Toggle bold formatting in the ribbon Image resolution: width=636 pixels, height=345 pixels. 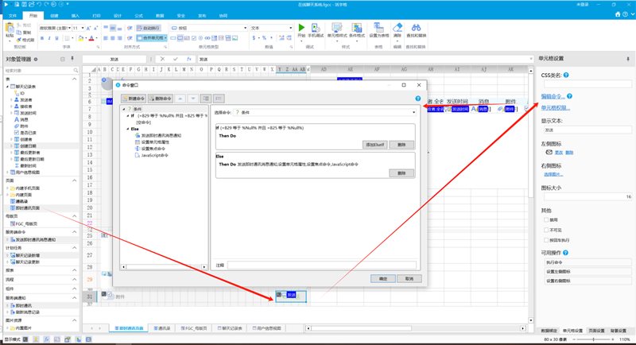coord(42,38)
